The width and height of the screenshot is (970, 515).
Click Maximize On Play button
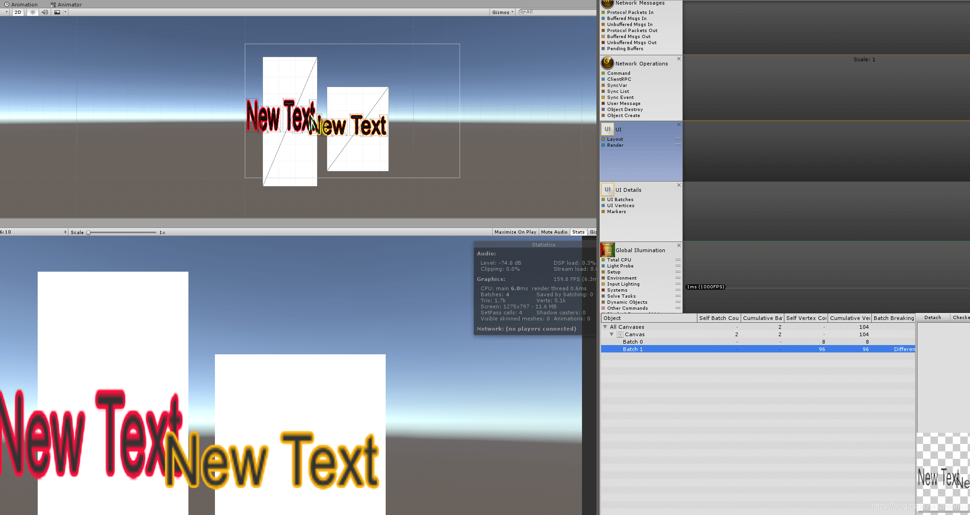tap(515, 232)
